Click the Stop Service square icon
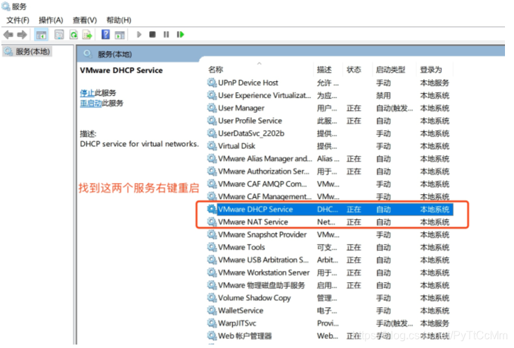Viewport: 514px width, 348px height. (x=152, y=35)
